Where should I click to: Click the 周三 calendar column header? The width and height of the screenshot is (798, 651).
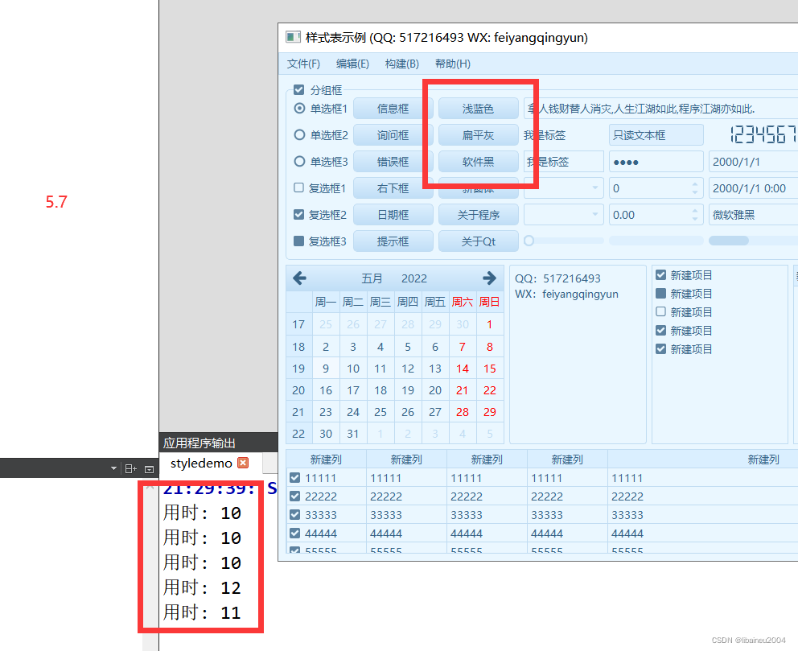pyautogui.click(x=380, y=302)
